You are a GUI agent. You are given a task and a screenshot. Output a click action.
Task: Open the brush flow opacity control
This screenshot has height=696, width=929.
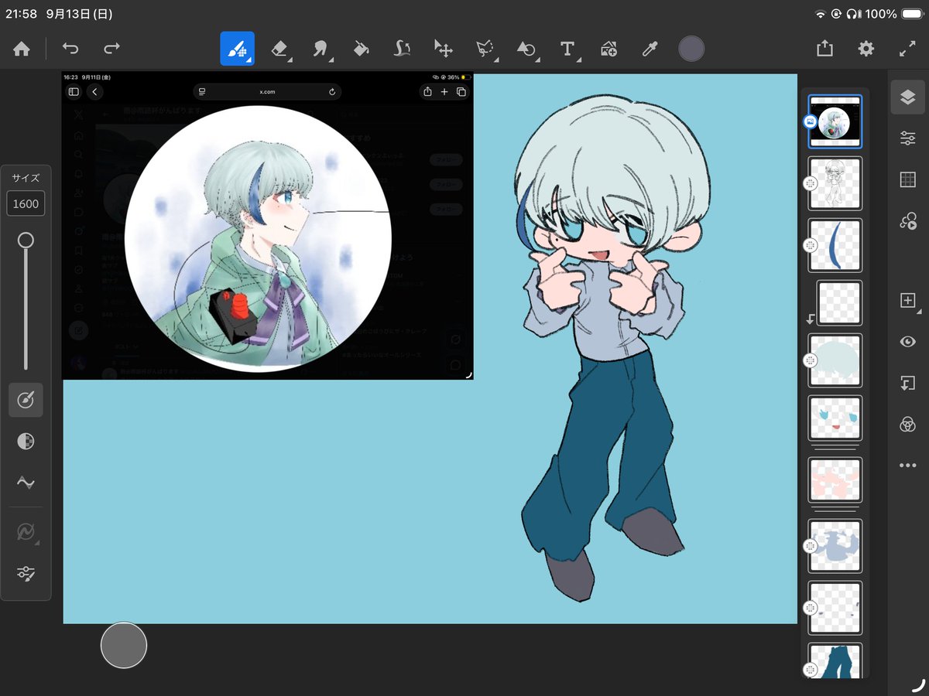[26, 441]
